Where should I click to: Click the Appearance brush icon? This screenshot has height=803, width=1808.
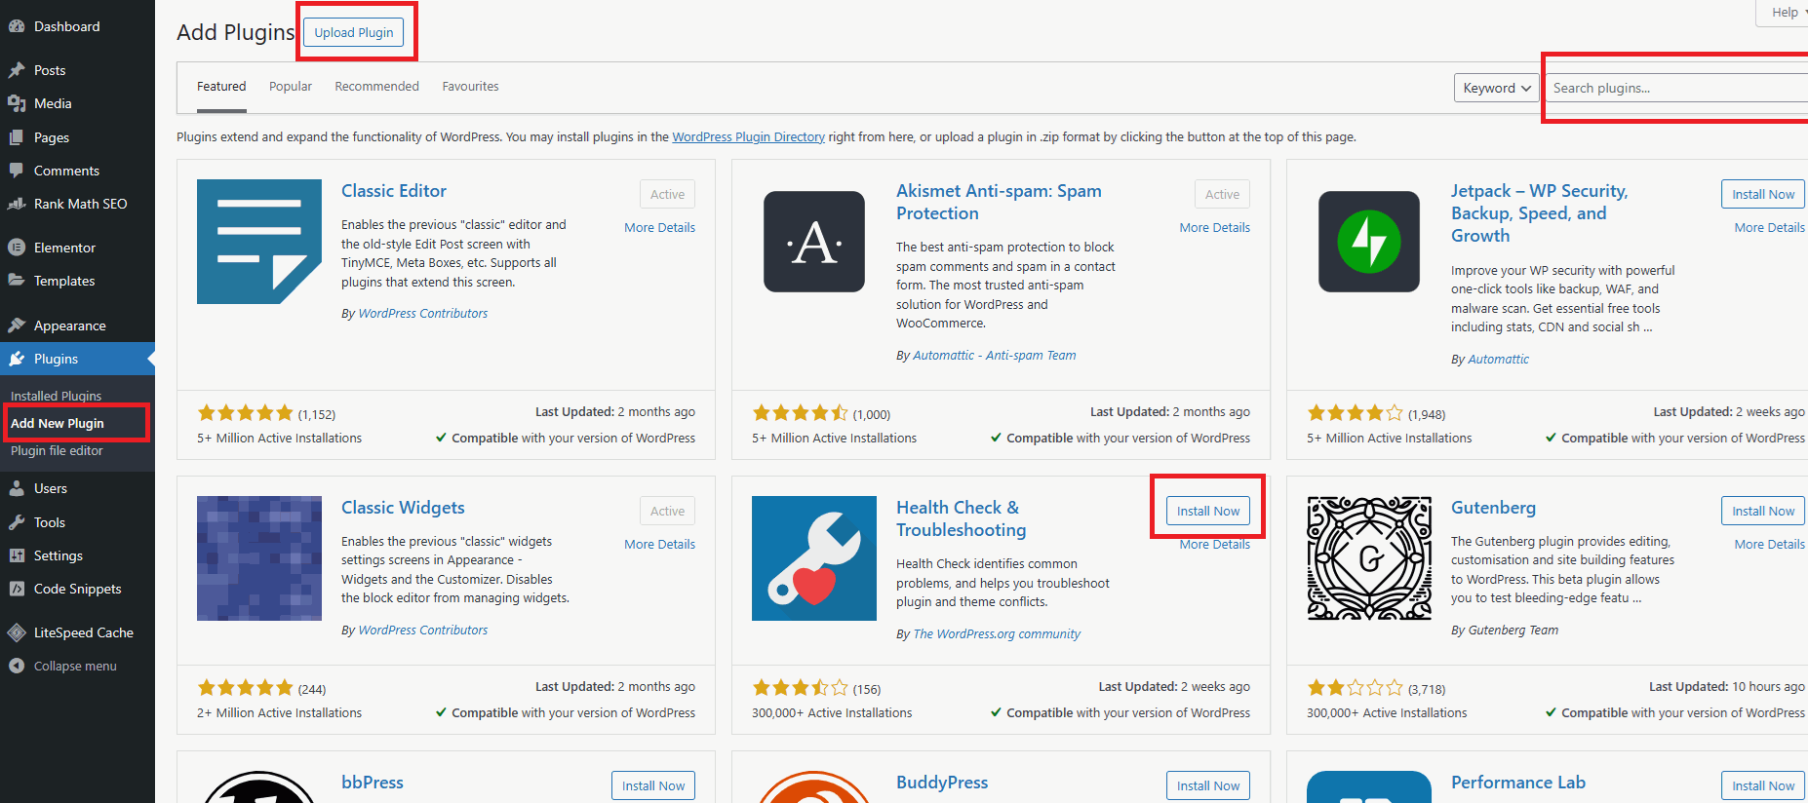17,325
